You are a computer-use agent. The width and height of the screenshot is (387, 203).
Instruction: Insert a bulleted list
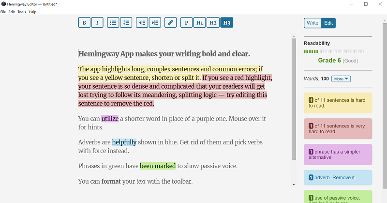pos(113,23)
